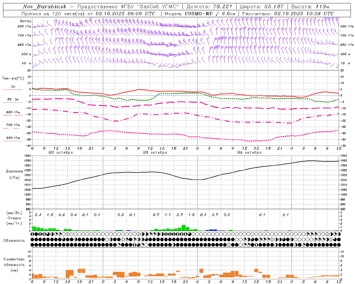The image size is (355, 284).
Task: Click the '03 октября' date label
Action: [x=155, y=153]
